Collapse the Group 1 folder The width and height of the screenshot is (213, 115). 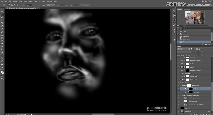tap(181, 83)
